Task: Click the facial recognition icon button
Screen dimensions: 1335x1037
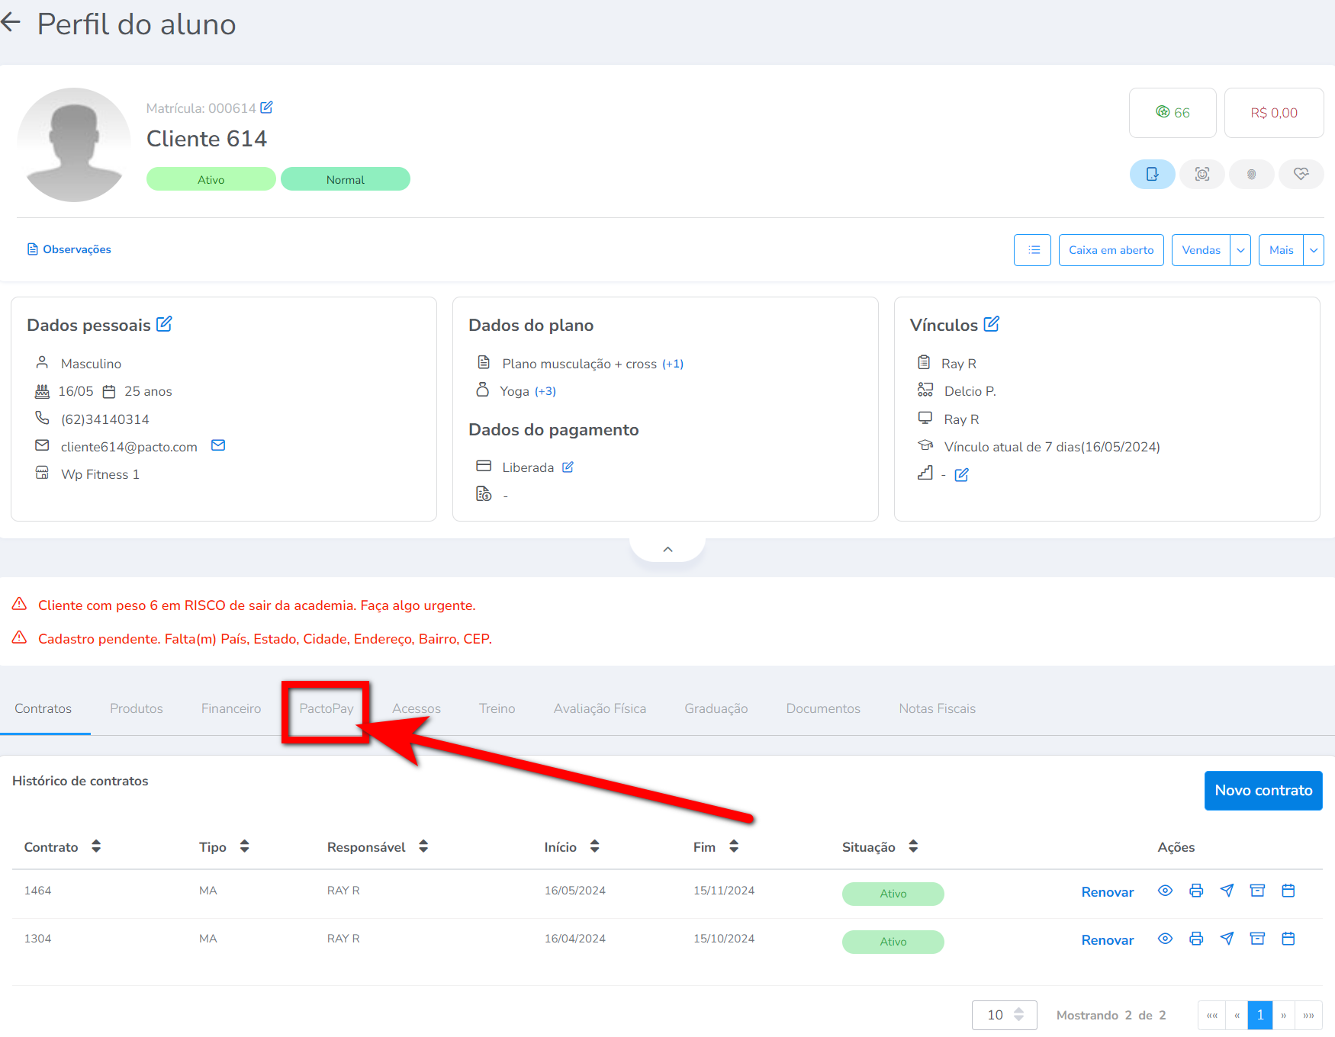Action: pyautogui.click(x=1202, y=175)
